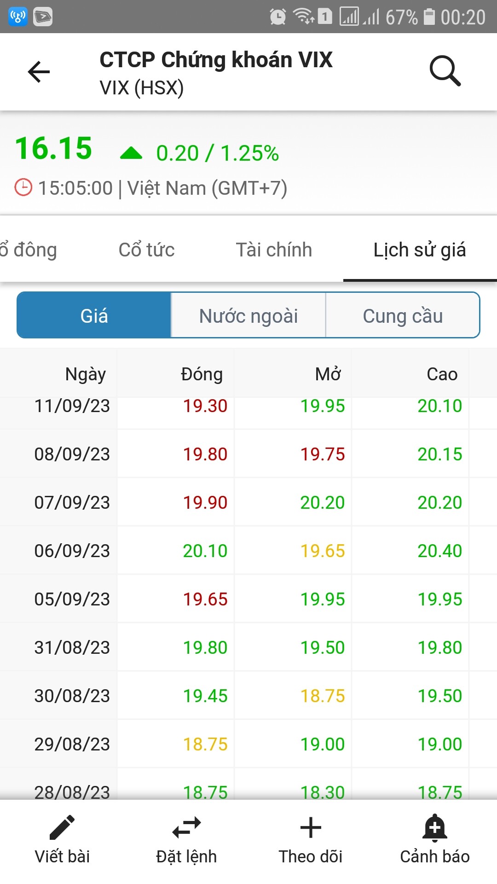Screen dimensions: 497x884
Task: Tap the Viết bài pencil icon
Action: pos(62,828)
